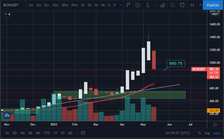Viewport: 224px width, 139px height.
Task: Set date range to 6M
Action: tap(38, 133)
